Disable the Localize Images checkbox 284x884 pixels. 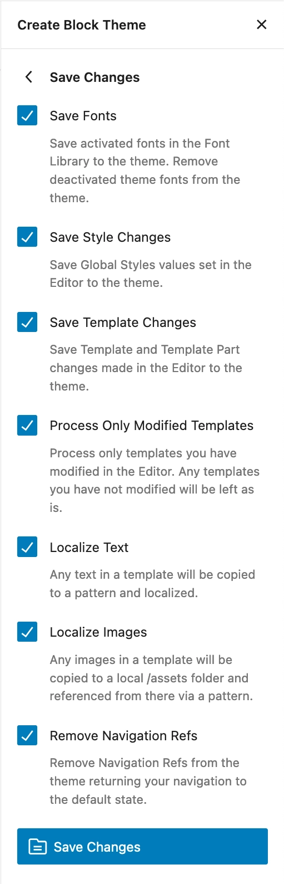point(27,632)
